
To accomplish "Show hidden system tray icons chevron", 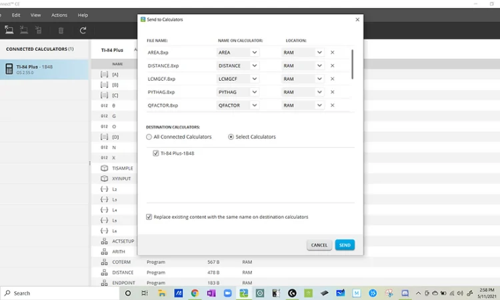I will coord(419,293).
